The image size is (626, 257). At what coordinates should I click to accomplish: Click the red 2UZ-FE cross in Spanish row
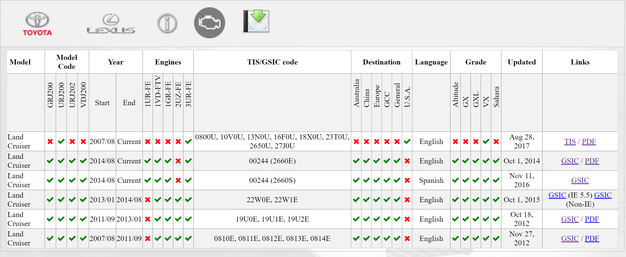178,180
